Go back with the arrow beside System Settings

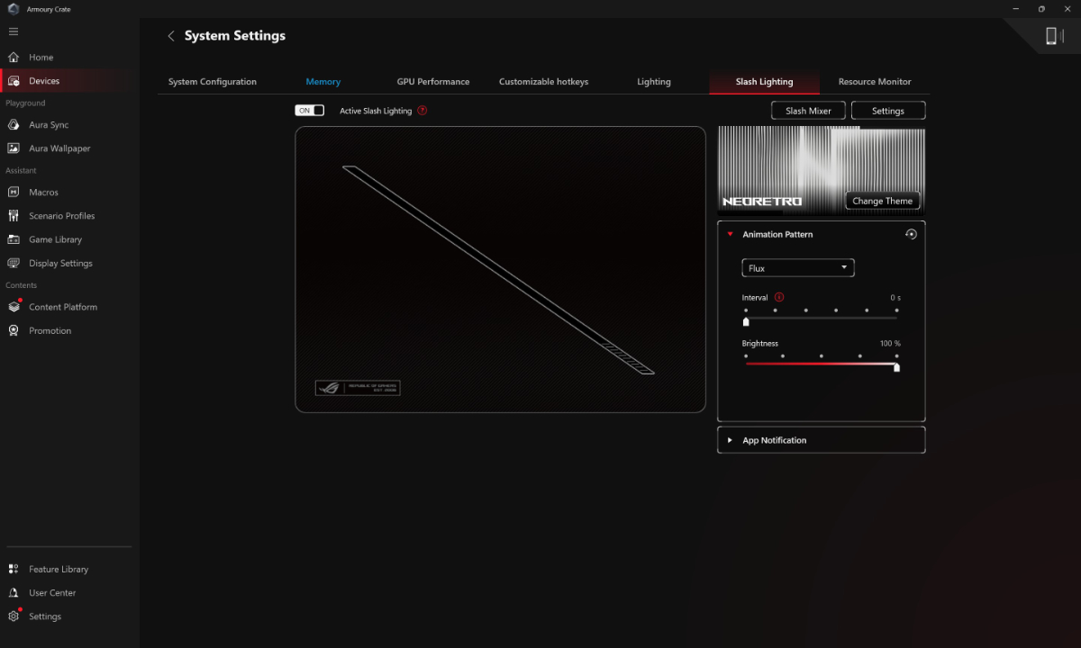(x=171, y=36)
